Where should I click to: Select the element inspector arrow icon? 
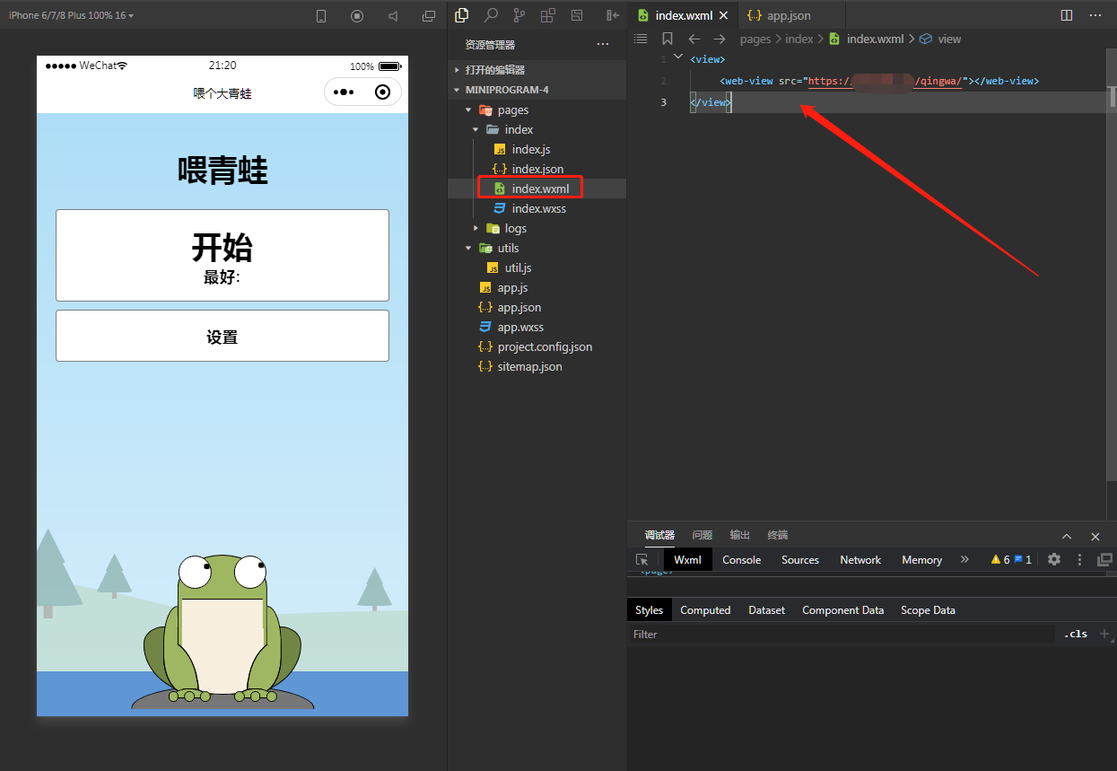point(642,559)
